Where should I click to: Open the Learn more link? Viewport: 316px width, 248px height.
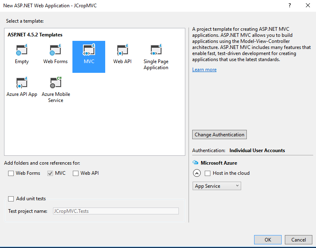[x=204, y=70]
